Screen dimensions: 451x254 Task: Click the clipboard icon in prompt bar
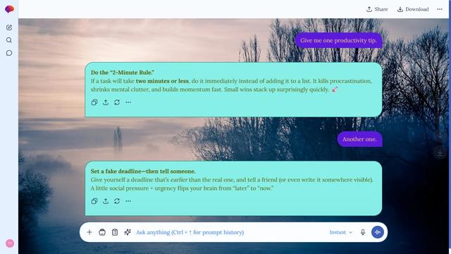coord(115,232)
